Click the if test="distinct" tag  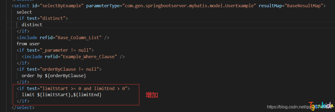(x=42, y=18)
